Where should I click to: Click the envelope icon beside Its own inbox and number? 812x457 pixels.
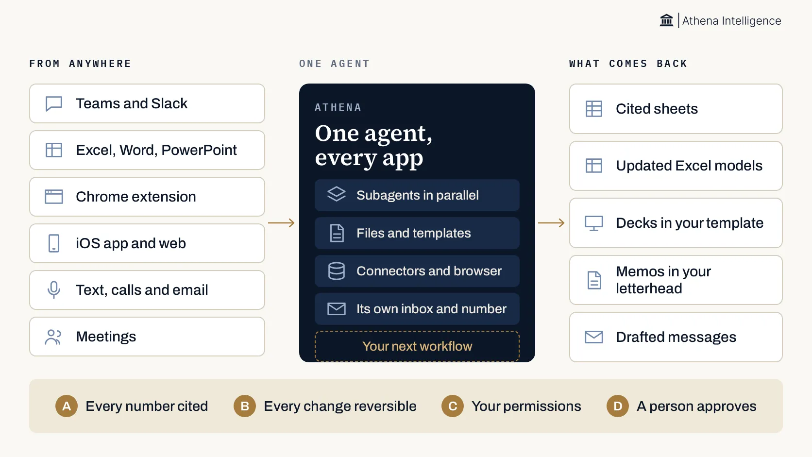337,309
